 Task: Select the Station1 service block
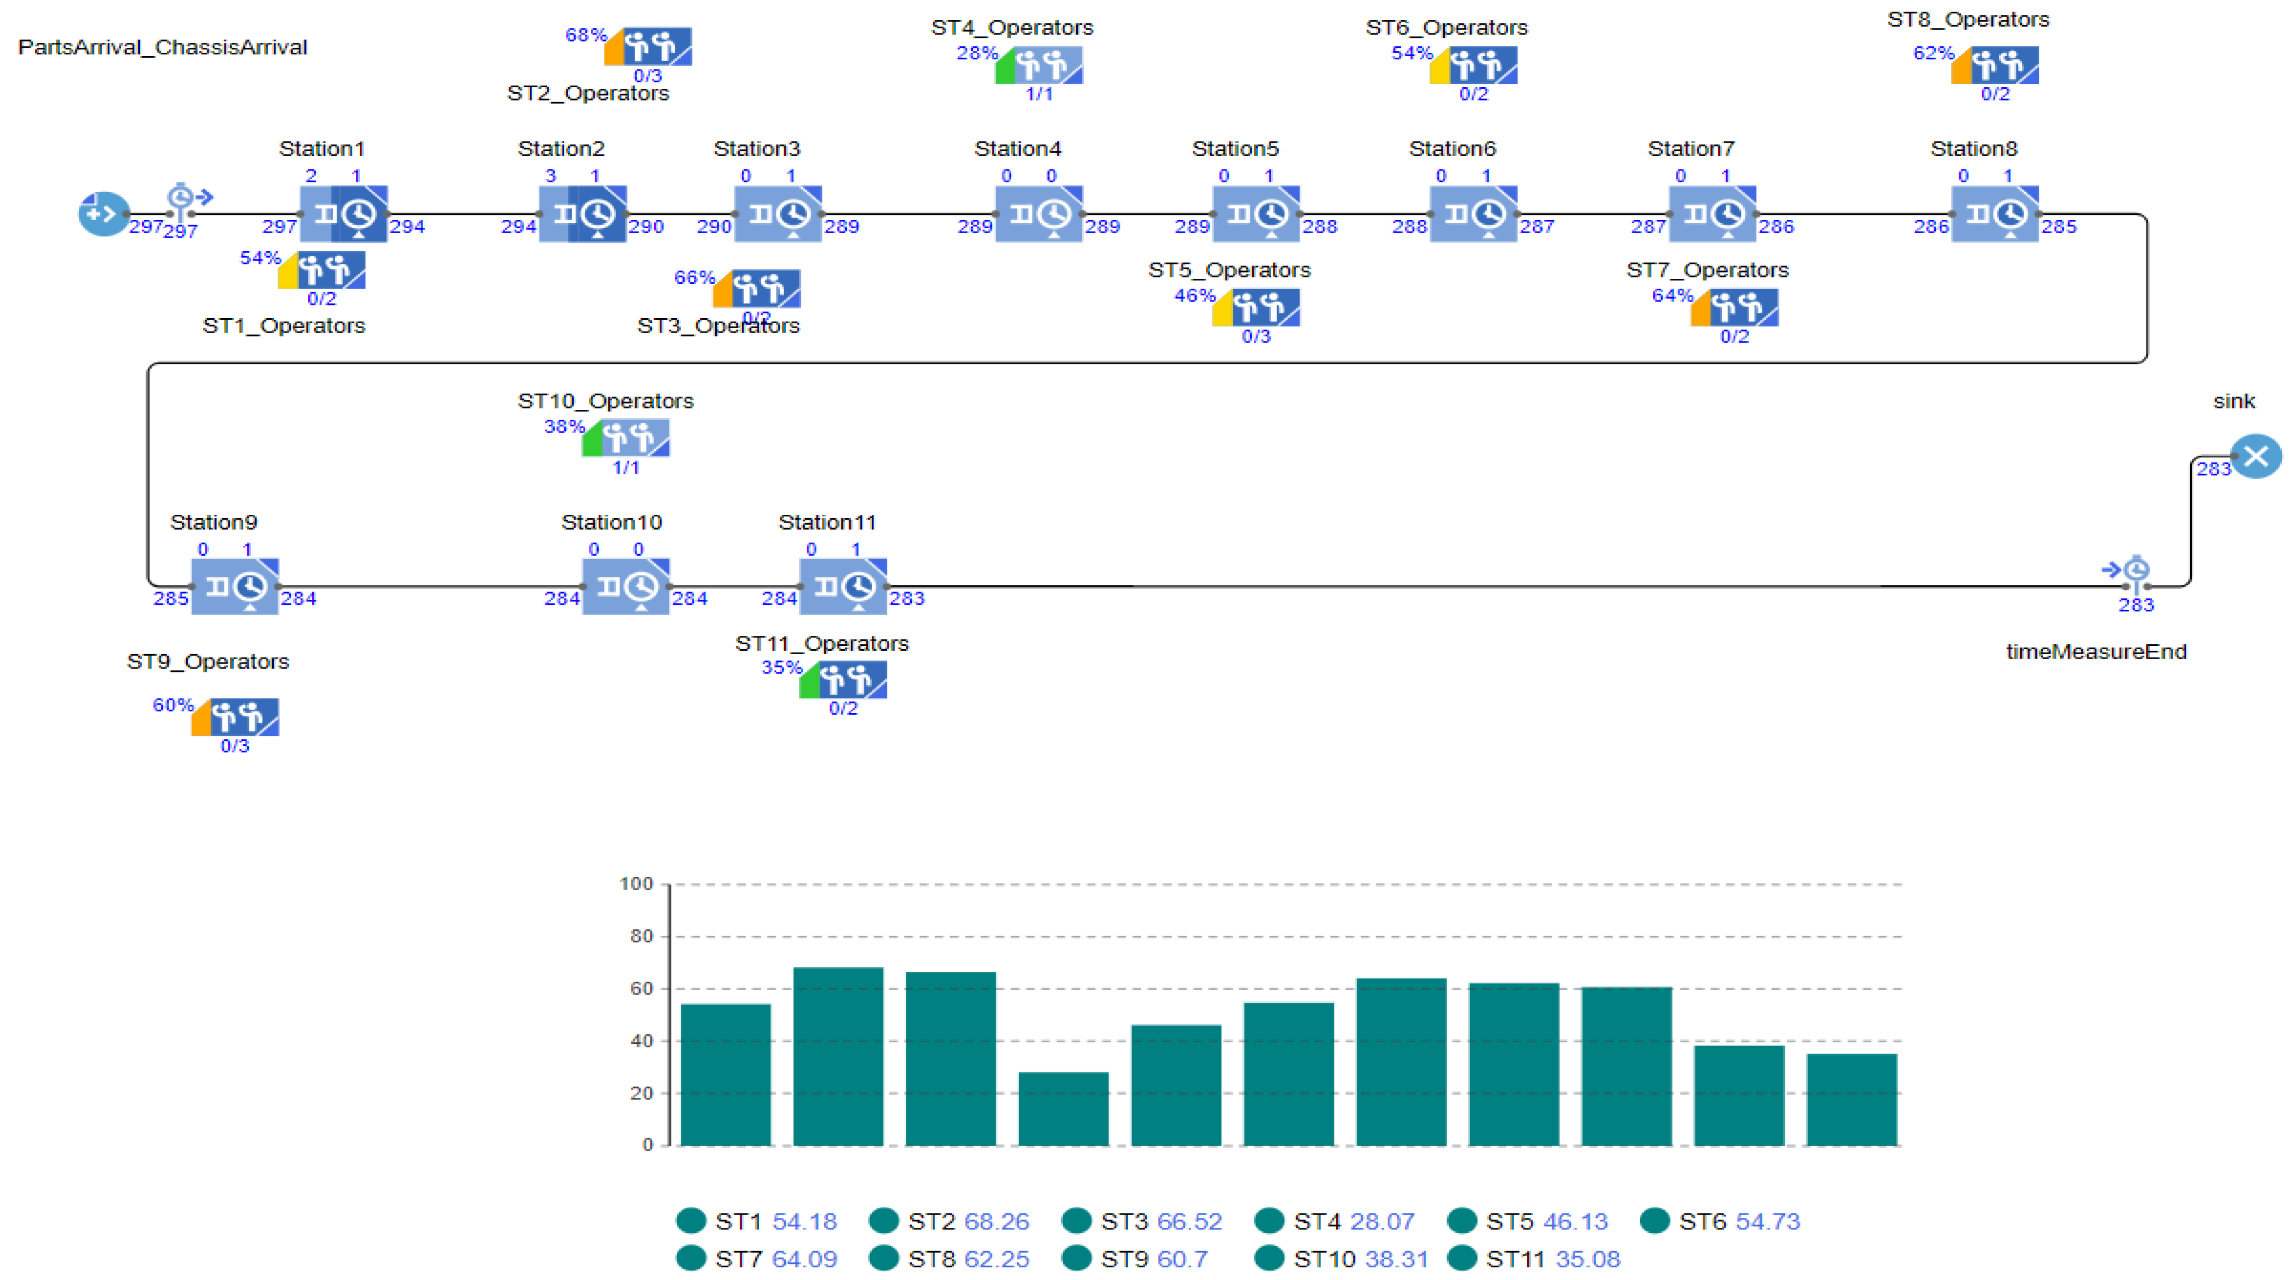coord(344,214)
